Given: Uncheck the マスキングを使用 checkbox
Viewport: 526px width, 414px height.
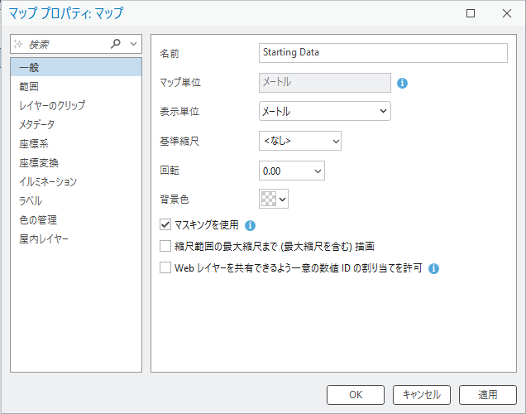Looking at the screenshot, I should point(165,224).
